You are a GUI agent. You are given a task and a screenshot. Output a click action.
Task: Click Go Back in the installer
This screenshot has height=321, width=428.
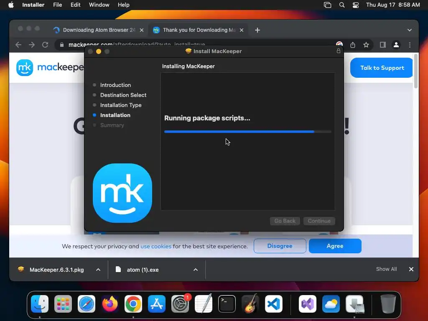(285, 221)
